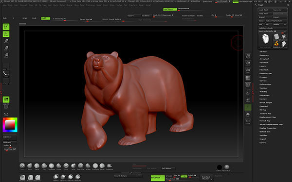Select the Move transform mode icon
This screenshot has width=292, height=182.
(x=6, y=41)
